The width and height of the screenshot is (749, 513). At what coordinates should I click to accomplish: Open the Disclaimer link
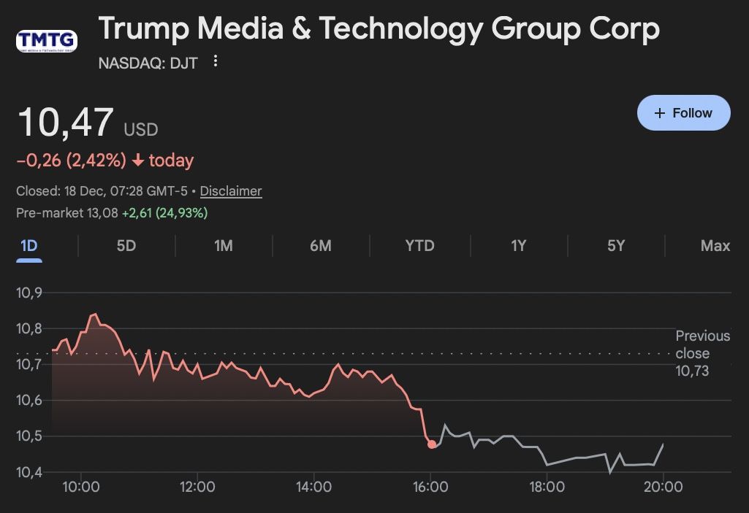point(231,191)
